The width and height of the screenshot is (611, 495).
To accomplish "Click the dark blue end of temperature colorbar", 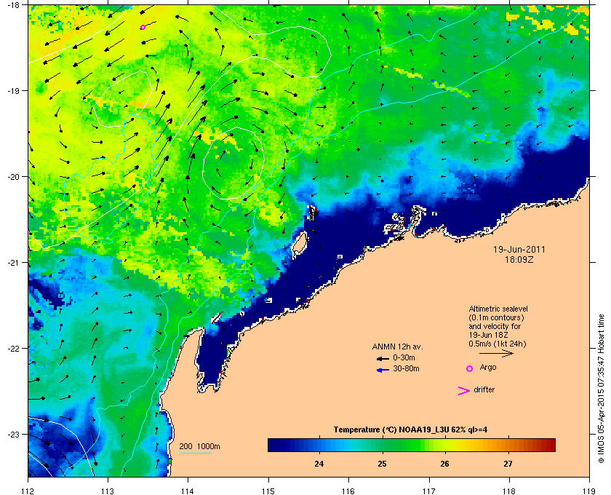I will point(275,445).
